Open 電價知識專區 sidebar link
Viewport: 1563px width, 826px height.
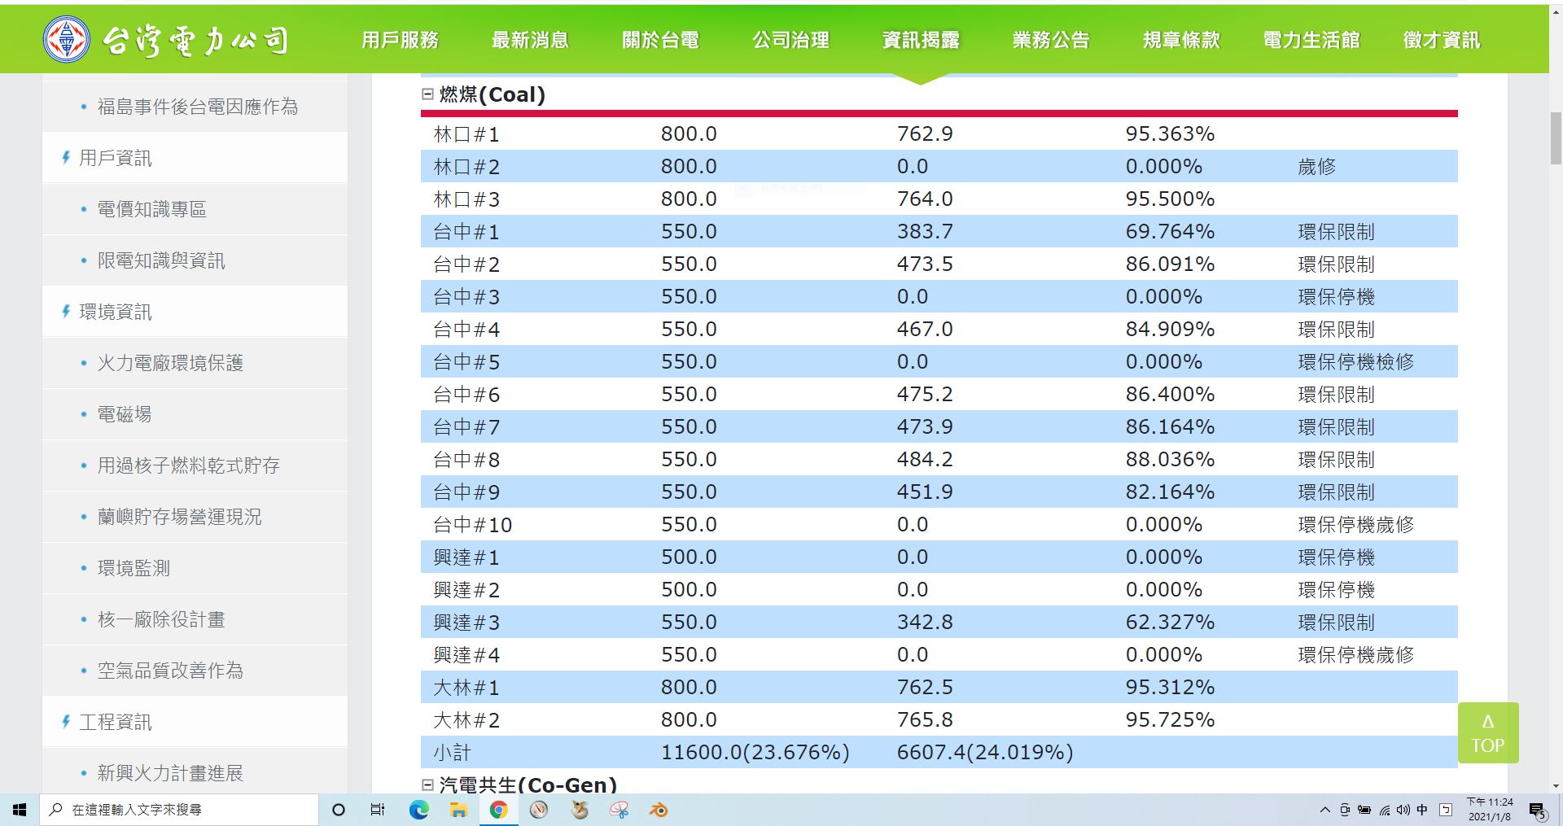(152, 209)
